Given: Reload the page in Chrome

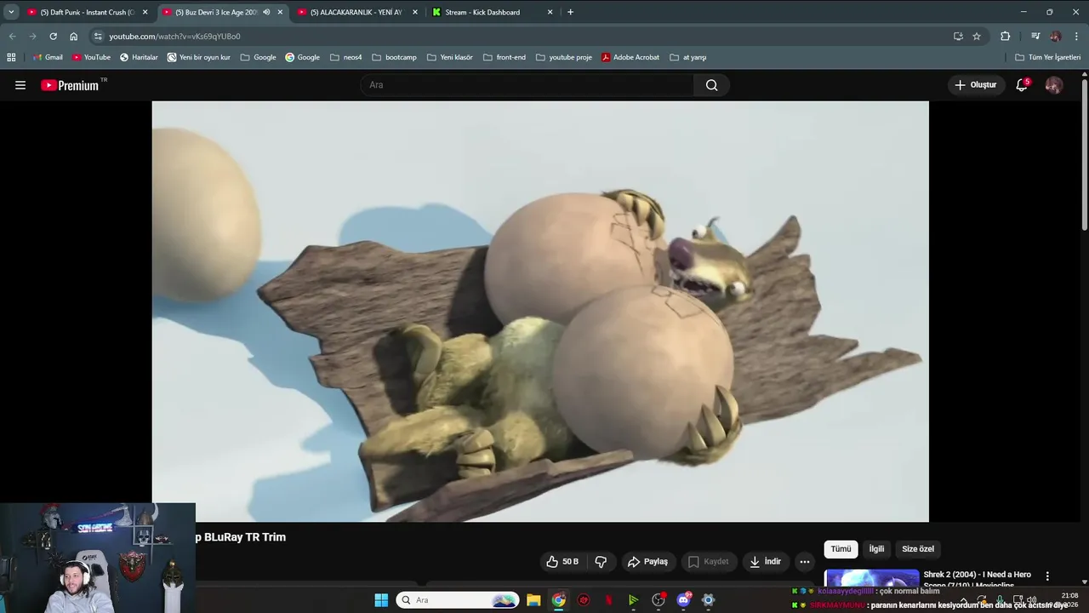Looking at the screenshot, I should [53, 37].
